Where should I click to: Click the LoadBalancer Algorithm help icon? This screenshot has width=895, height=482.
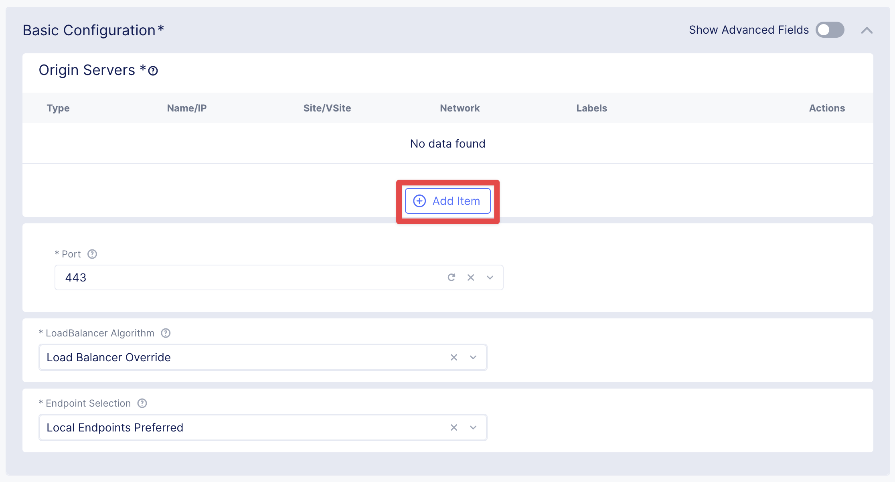tap(166, 333)
